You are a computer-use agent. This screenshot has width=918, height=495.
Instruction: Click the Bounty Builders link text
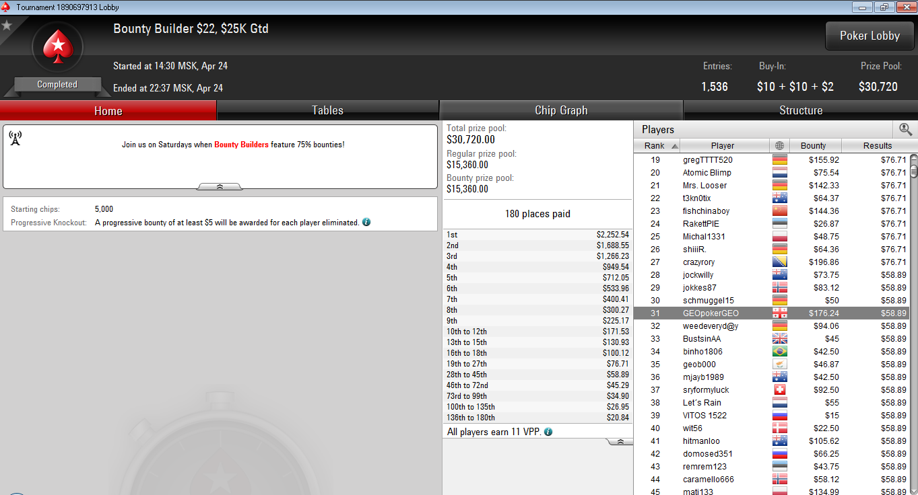pos(241,145)
